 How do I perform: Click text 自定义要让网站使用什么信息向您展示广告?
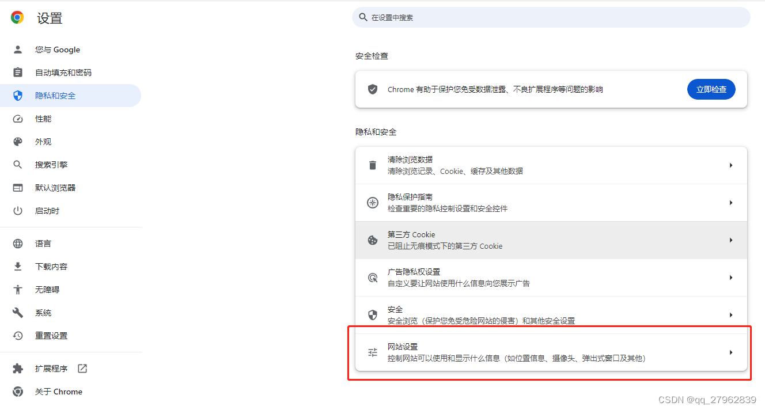[x=459, y=283]
